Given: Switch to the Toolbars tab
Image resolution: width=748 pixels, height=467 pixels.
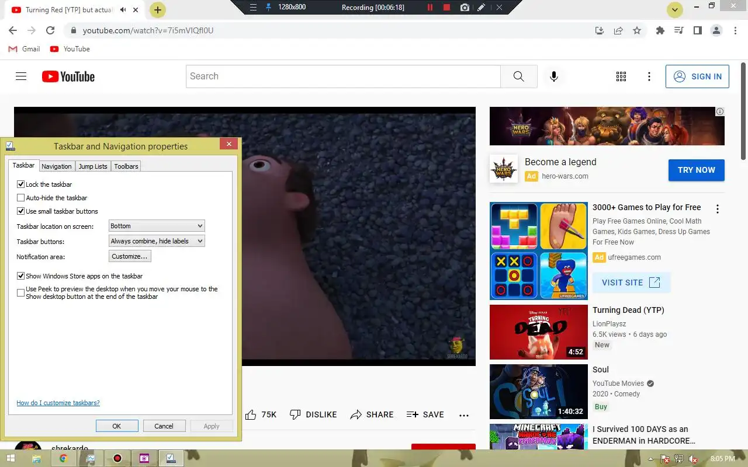Looking at the screenshot, I should (126, 166).
